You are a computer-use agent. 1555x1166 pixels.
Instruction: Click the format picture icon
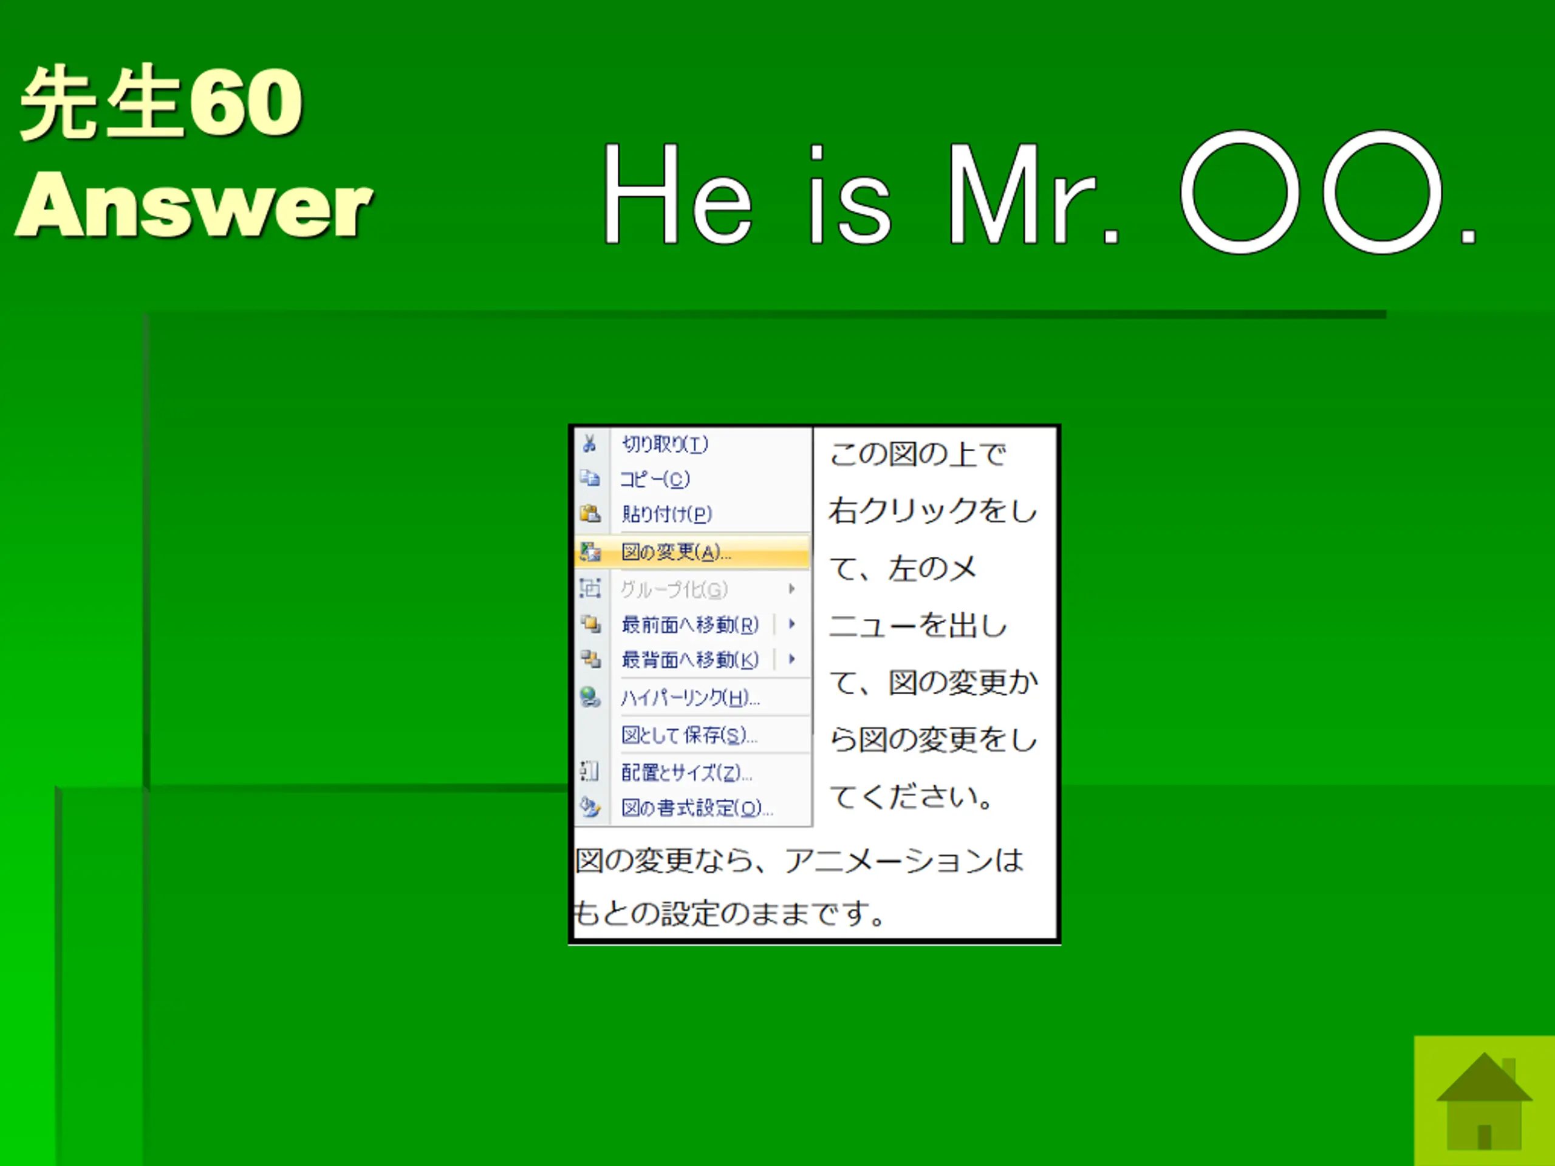click(x=590, y=807)
